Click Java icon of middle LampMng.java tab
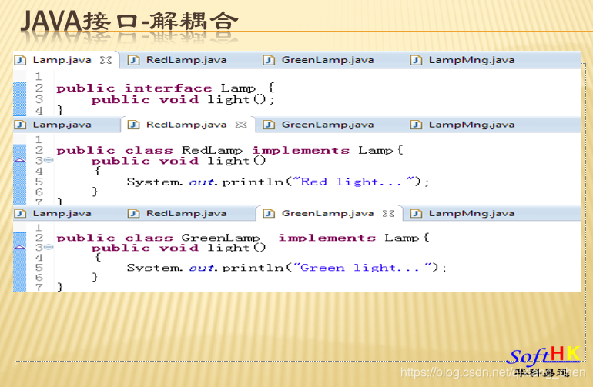 pos(416,125)
